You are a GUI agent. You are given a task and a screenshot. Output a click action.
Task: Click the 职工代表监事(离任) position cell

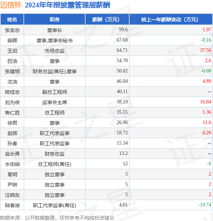pos(55,205)
